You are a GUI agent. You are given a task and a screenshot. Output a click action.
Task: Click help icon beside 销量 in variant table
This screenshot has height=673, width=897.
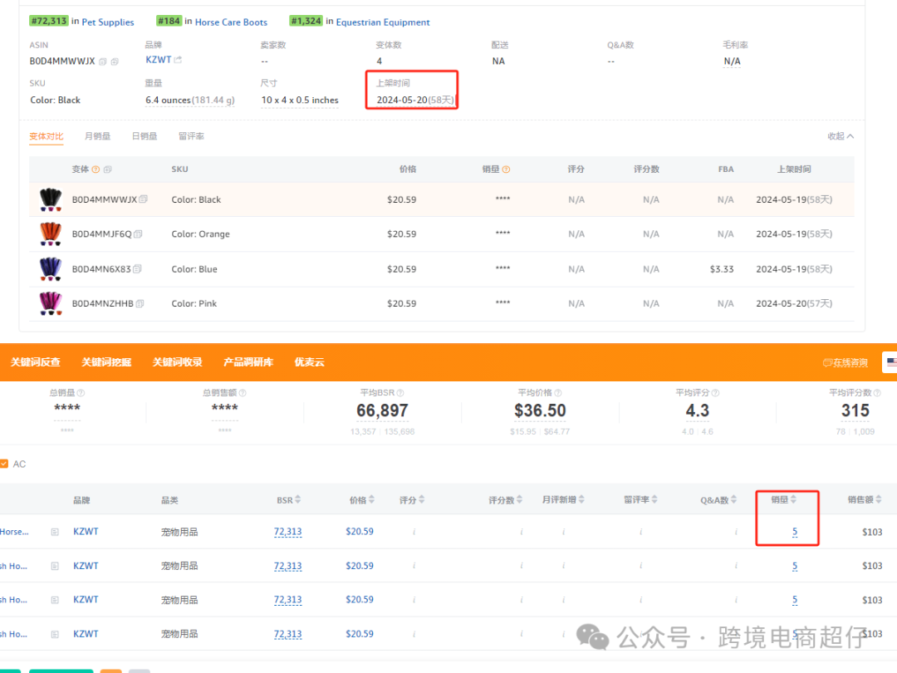coord(507,169)
